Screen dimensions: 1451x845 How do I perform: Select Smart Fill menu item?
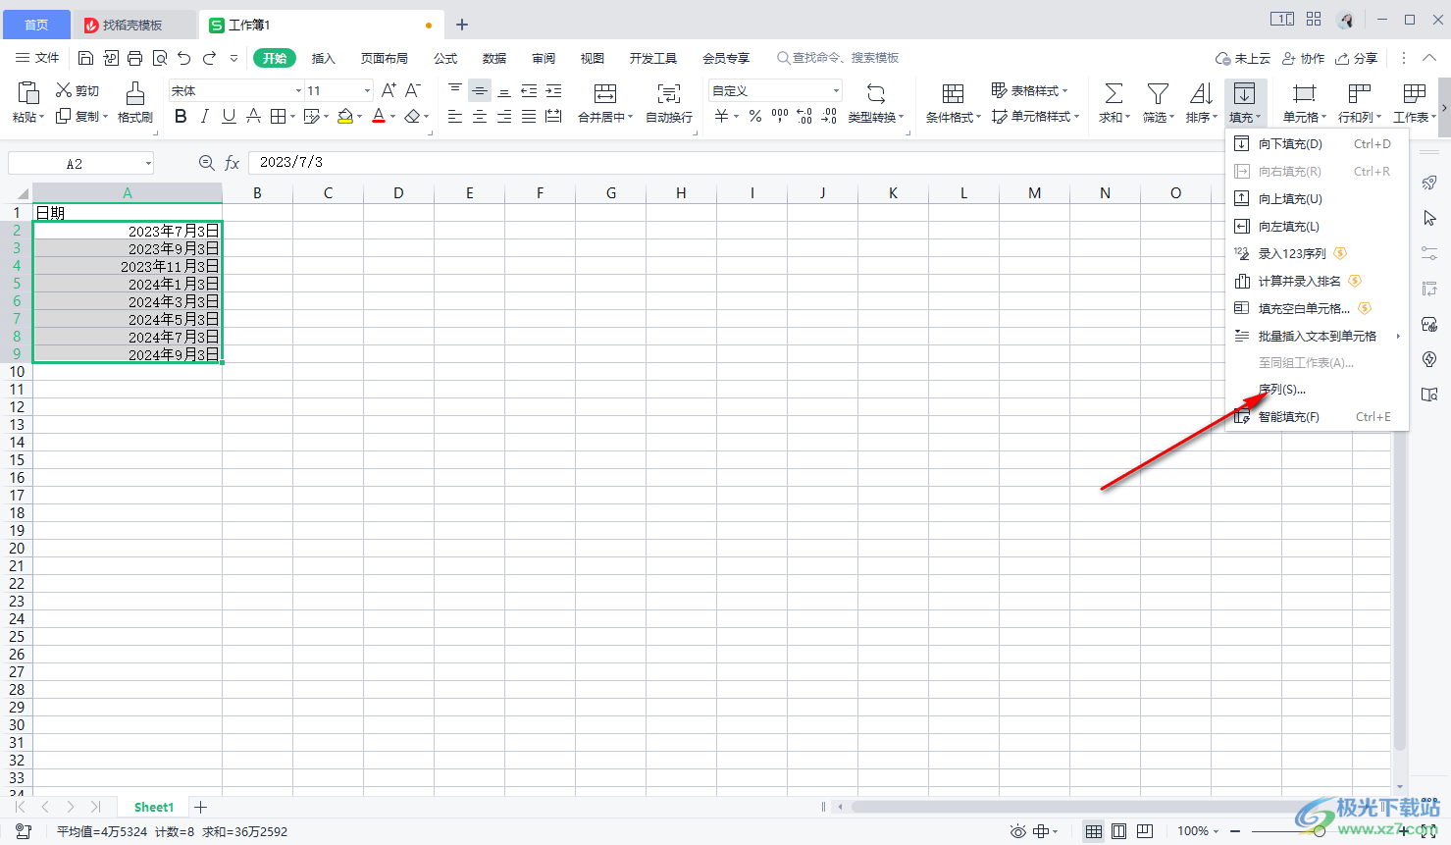click(1317, 417)
